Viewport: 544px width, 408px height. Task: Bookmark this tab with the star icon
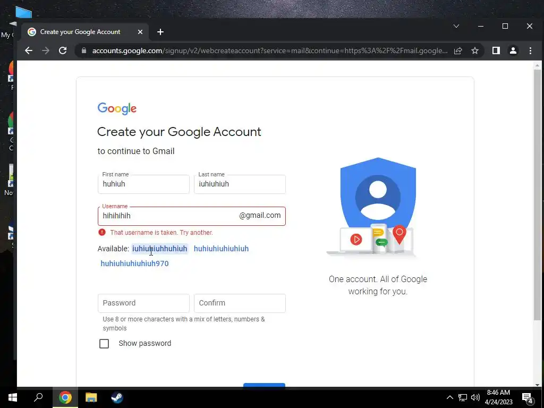475,50
